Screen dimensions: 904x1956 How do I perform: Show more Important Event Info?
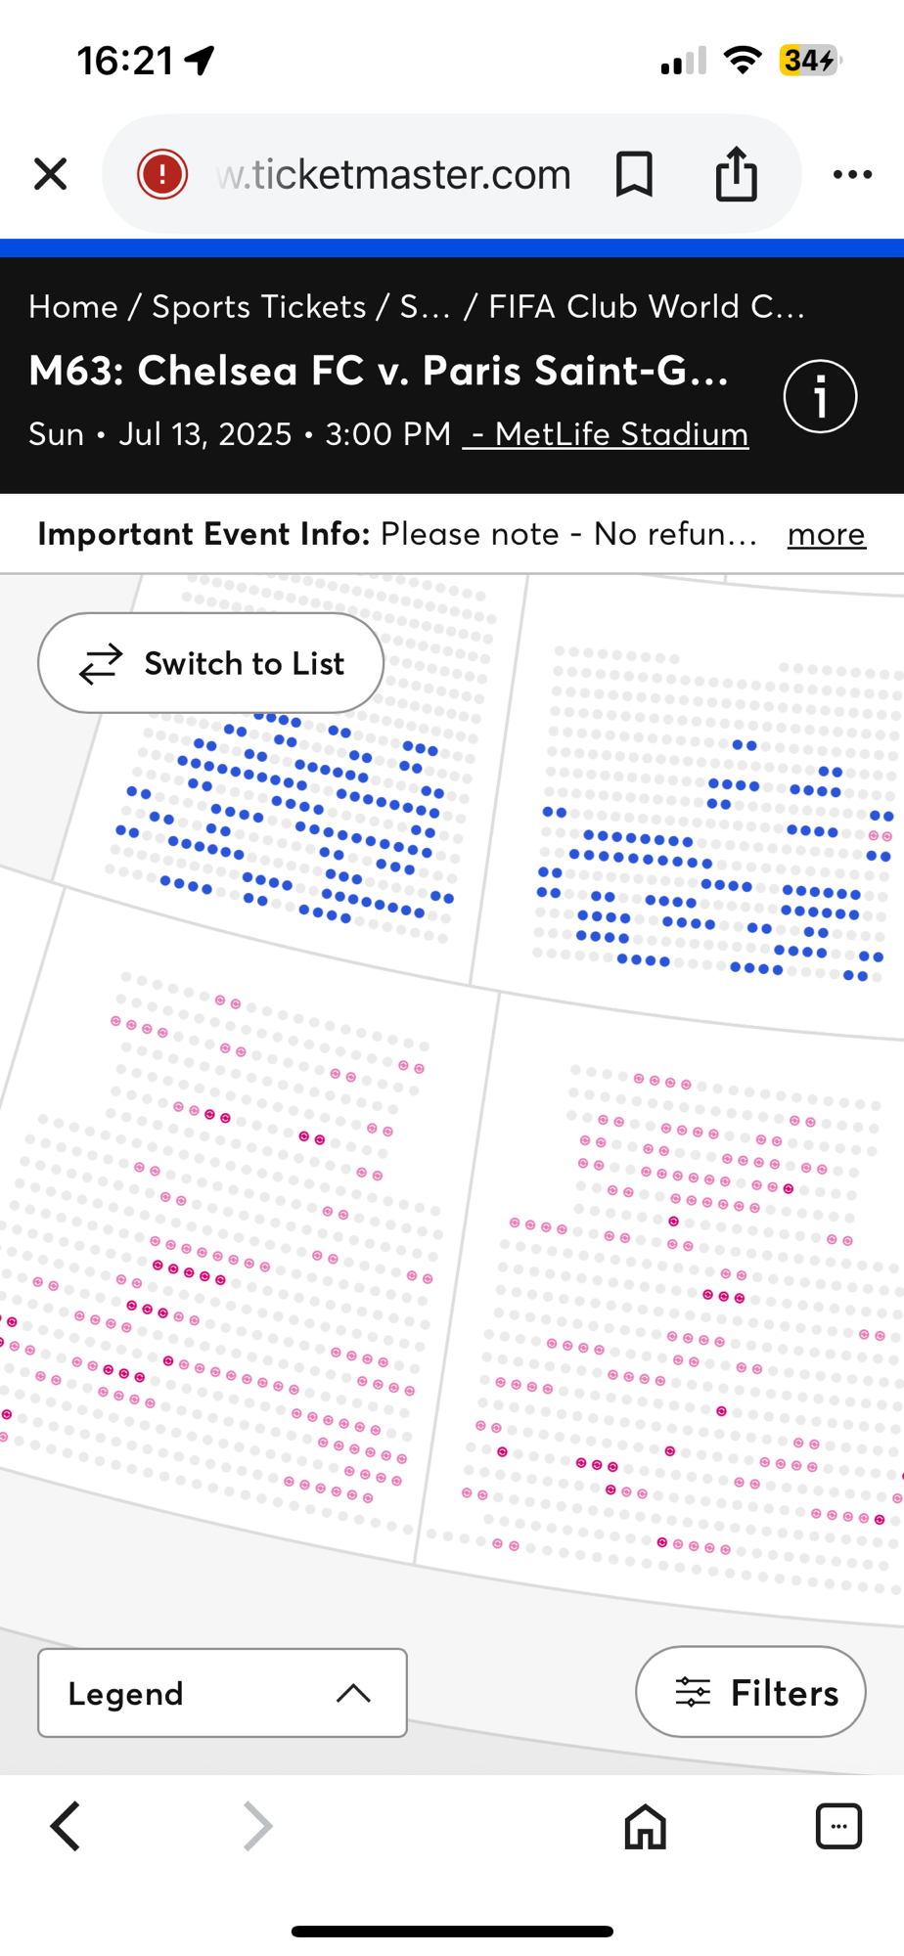tap(826, 534)
